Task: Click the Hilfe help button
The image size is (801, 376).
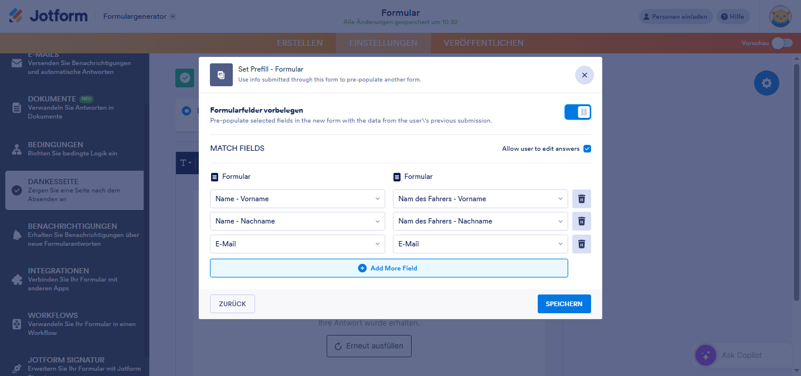Action: coord(732,16)
